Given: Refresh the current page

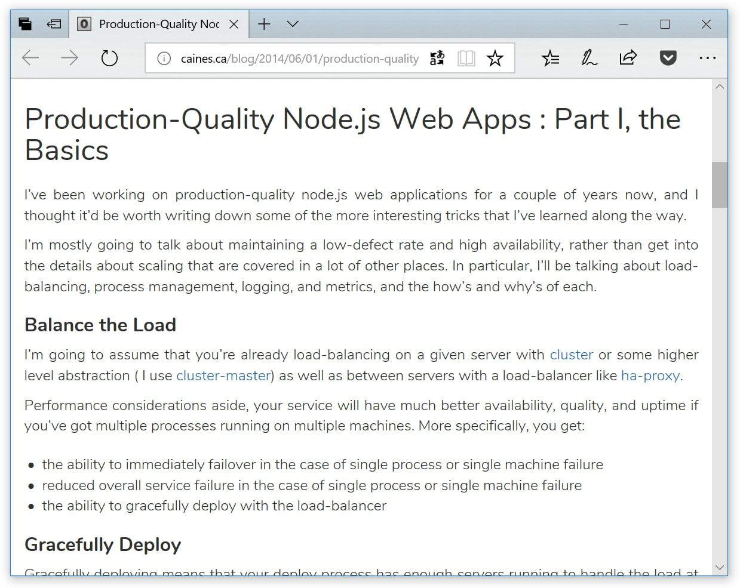Looking at the screenshot, I should [109, 58].
